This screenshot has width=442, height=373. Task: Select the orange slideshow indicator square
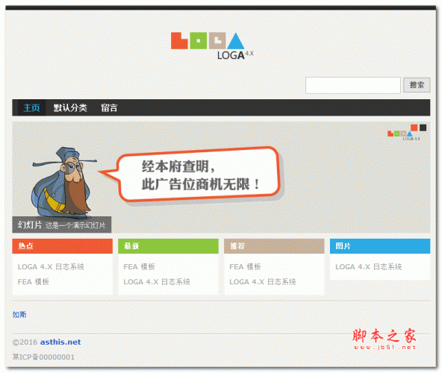click(x=414, y=128)
